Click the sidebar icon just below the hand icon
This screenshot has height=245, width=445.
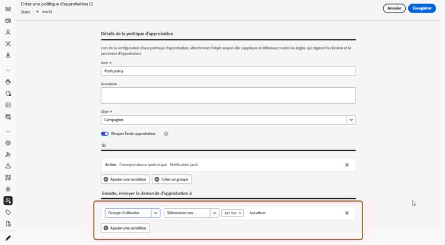tap(8, 93)
